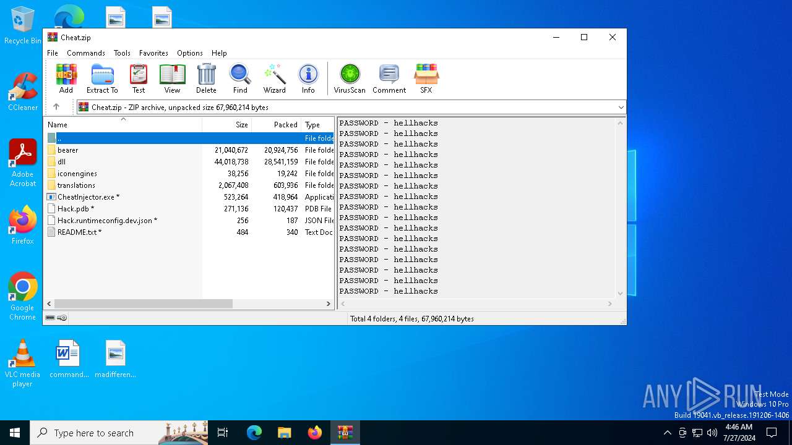Open the Comment tool

[389, 78]
